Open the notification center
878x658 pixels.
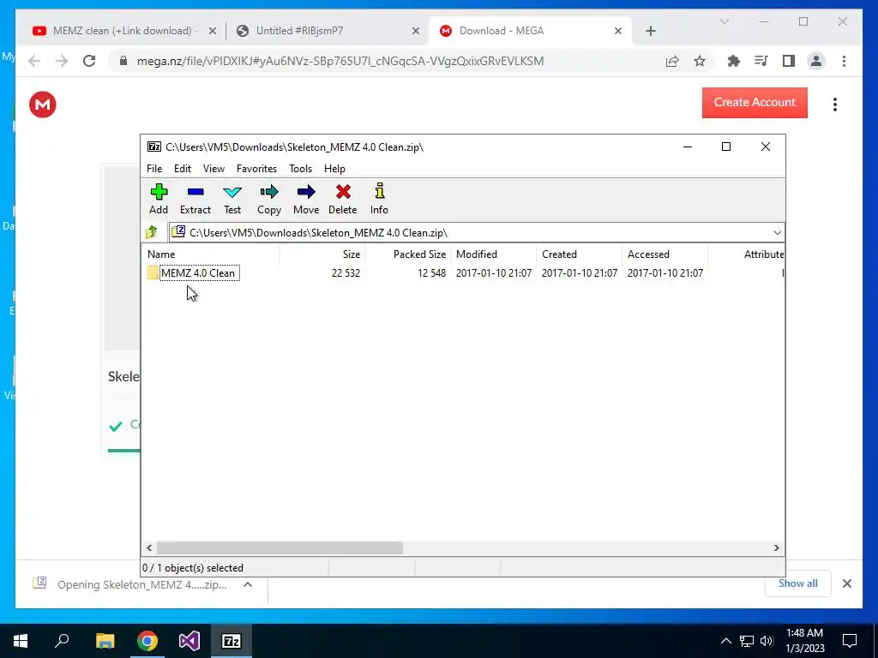(x=850, y=641)
